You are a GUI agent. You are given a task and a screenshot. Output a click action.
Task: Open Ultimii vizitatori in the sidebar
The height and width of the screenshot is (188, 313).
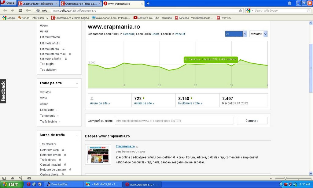click(50, 37)
